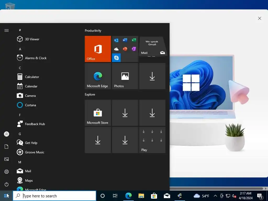Click the Cortana circle on taskbar
This screenshot has height=201, width=268.
(103, 196)
